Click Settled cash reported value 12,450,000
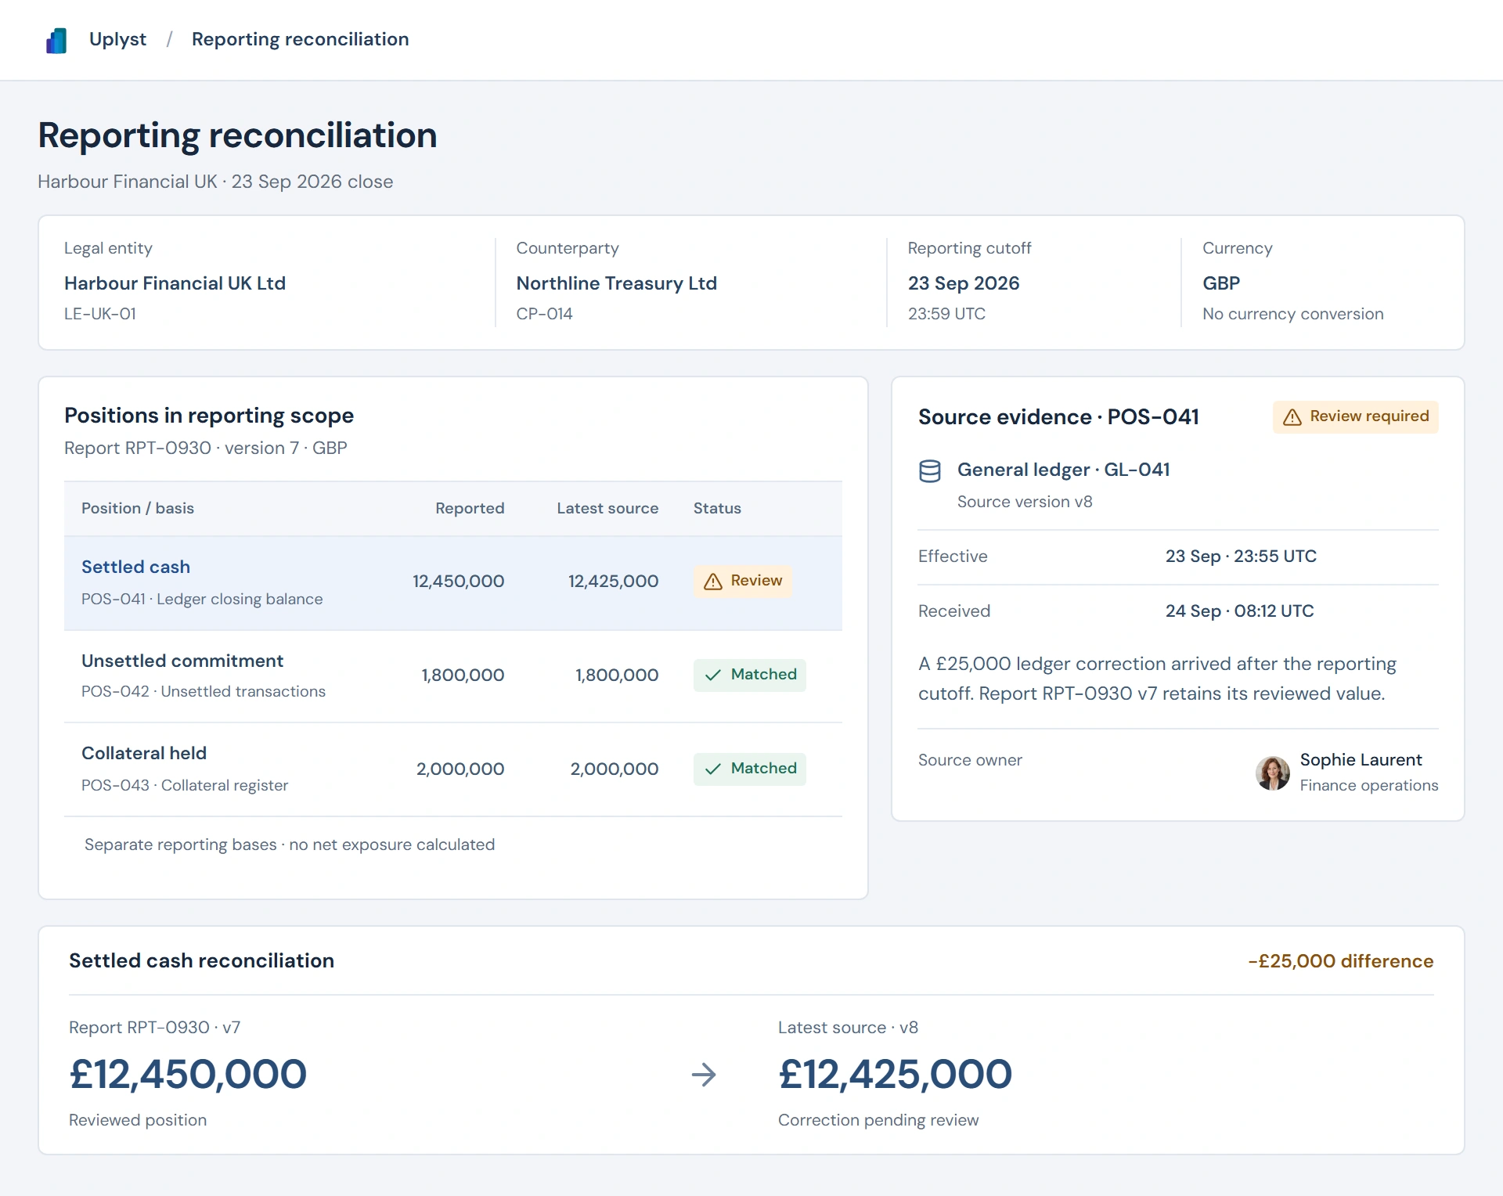1503x1196 pixels. pos(459,581)
